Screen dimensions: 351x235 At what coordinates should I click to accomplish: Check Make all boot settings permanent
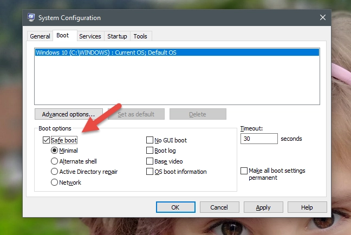pos(244,171)
